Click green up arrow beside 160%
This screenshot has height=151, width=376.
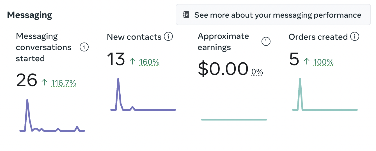[x=132, y=62]
